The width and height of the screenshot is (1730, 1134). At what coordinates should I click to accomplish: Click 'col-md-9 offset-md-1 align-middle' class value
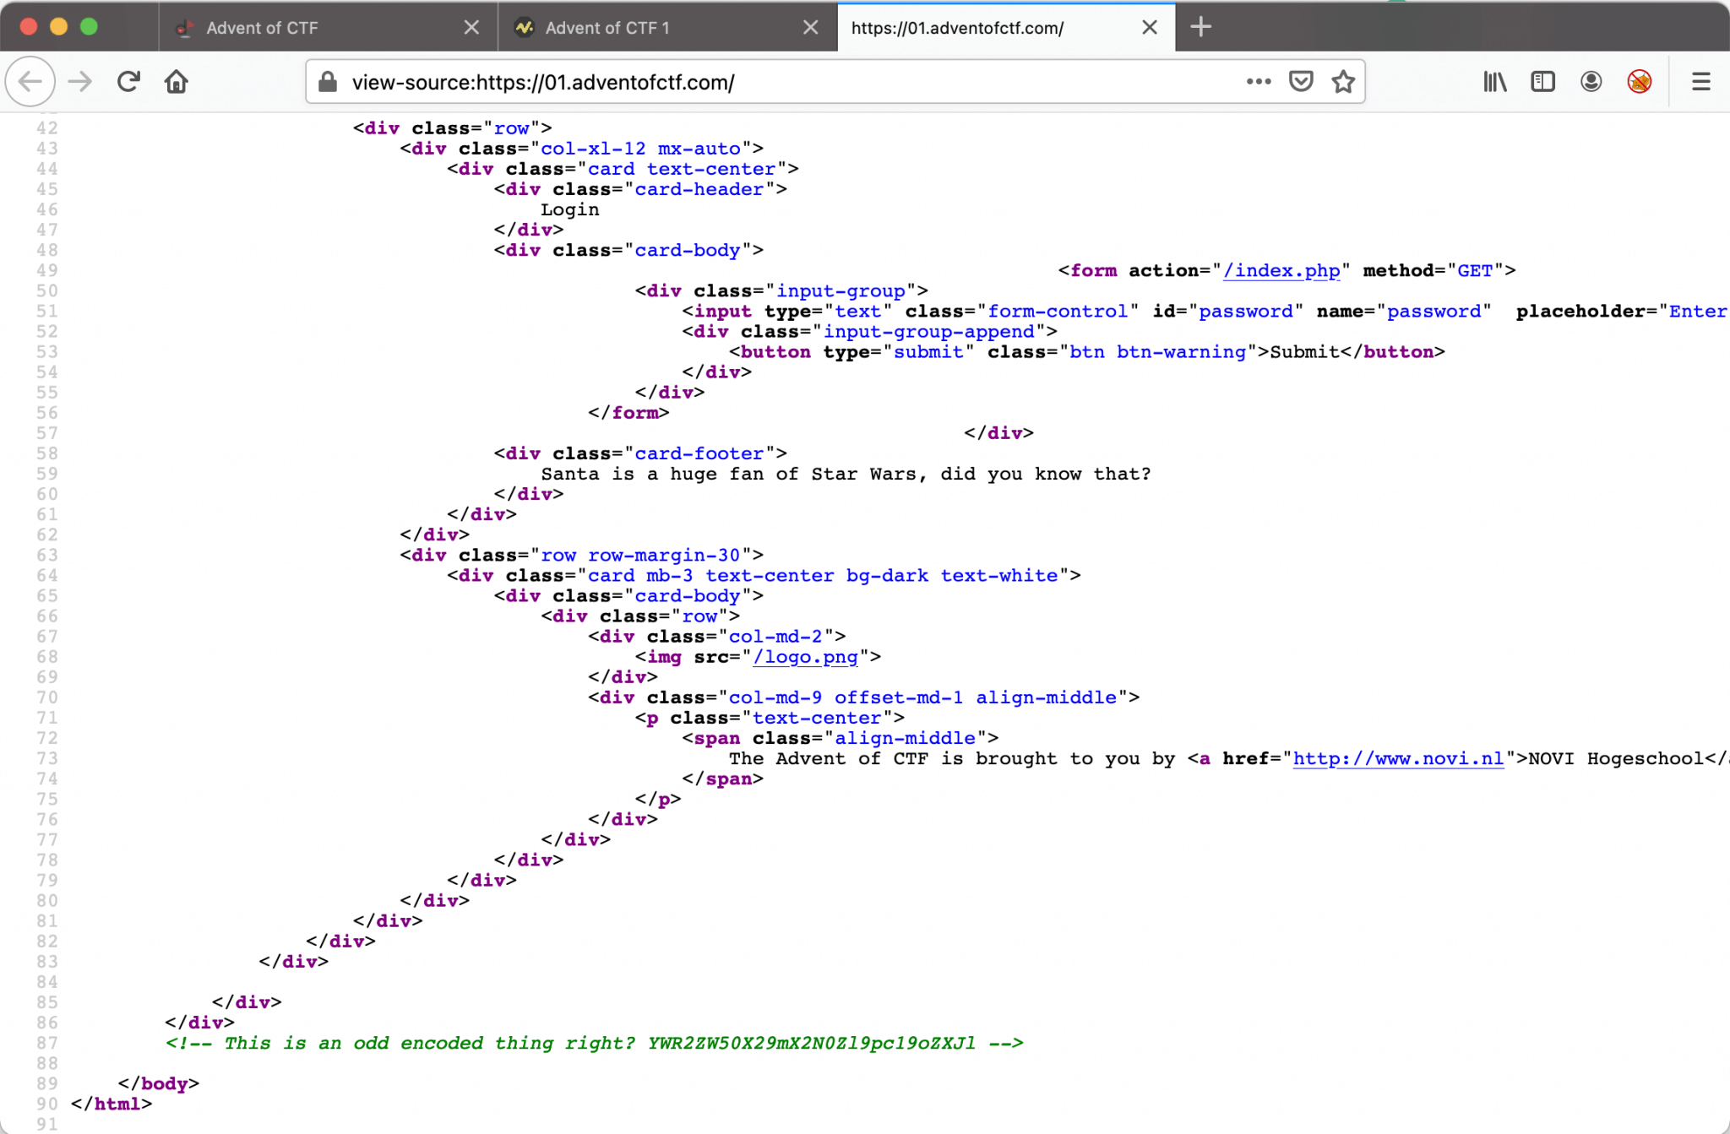922,697
